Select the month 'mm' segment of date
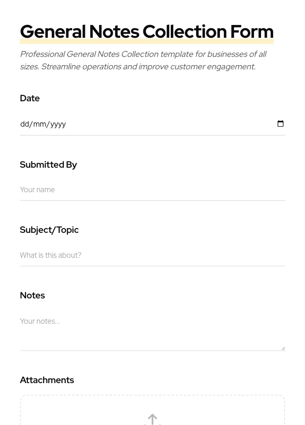This screenshot has width=305, height=425. click(x=40, y=124)
